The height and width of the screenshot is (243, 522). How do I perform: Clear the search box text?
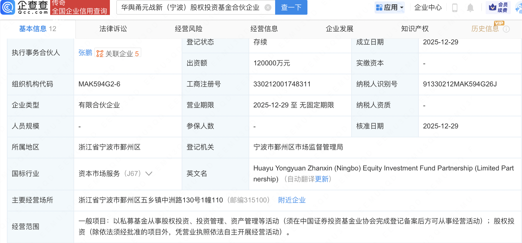[x=268, y=7]
